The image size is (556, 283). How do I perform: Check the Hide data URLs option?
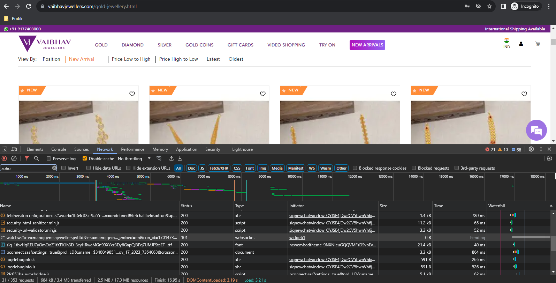coord(89,168)
